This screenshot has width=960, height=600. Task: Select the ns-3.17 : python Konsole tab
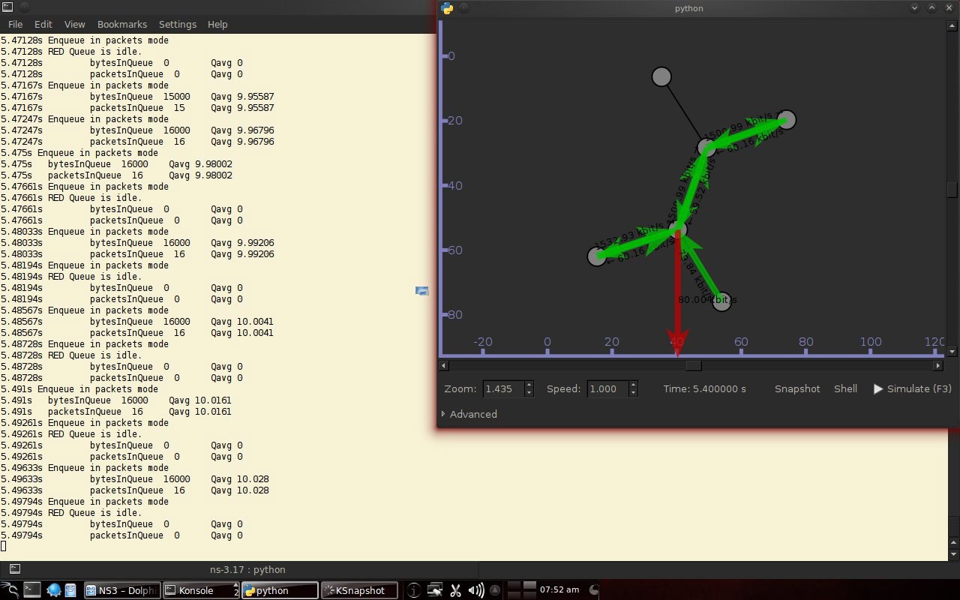[x=247, y=569]
